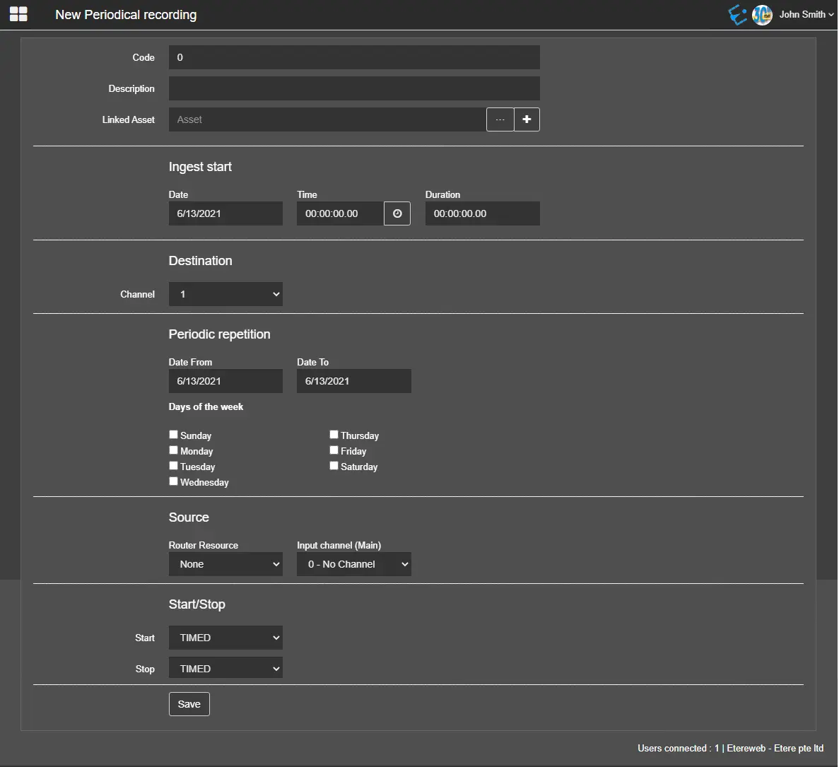Screen dimensions: 839x767
Task: Expand the Start mode dropdown
Action: [225, 638]
